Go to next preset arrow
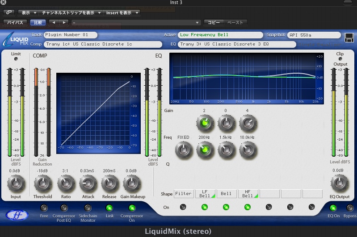 [64, 22]
